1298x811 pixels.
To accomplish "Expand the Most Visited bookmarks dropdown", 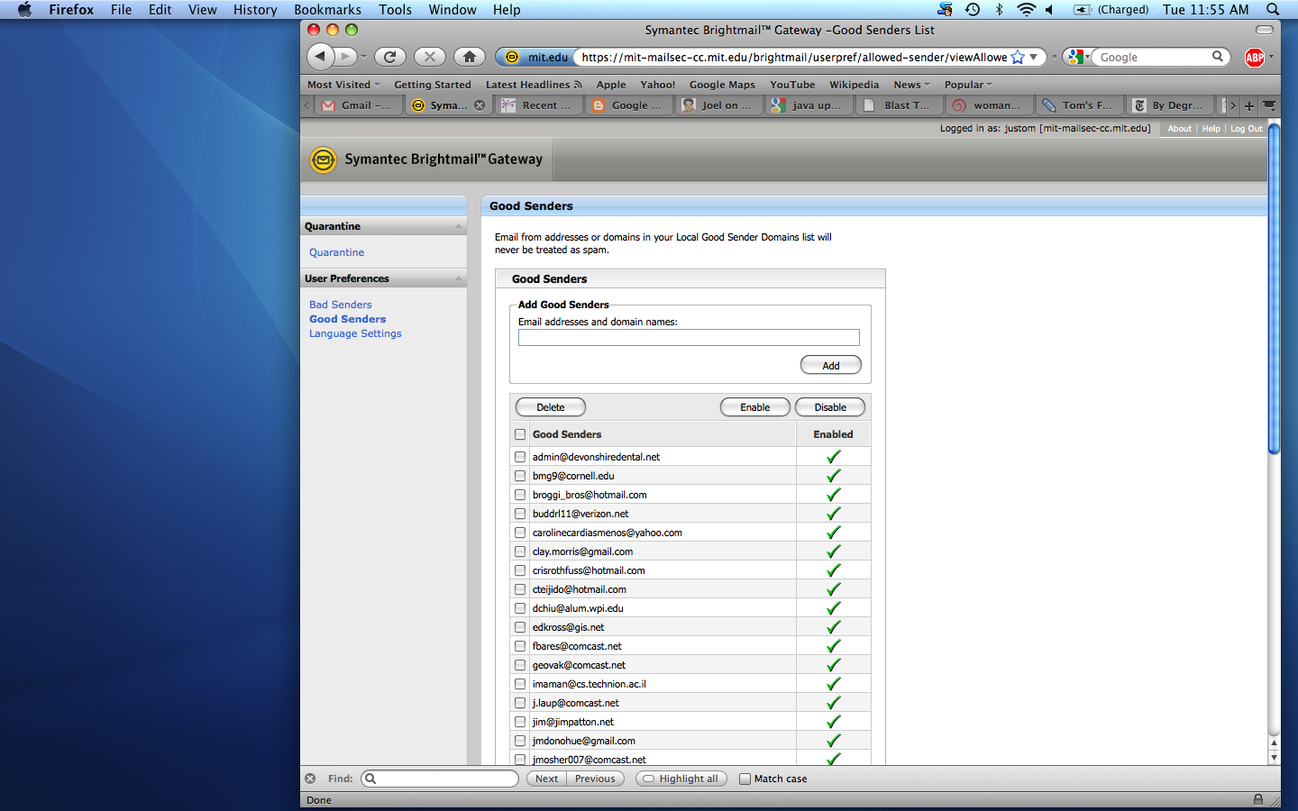I will pyautogui.click(x=343, y=85).
